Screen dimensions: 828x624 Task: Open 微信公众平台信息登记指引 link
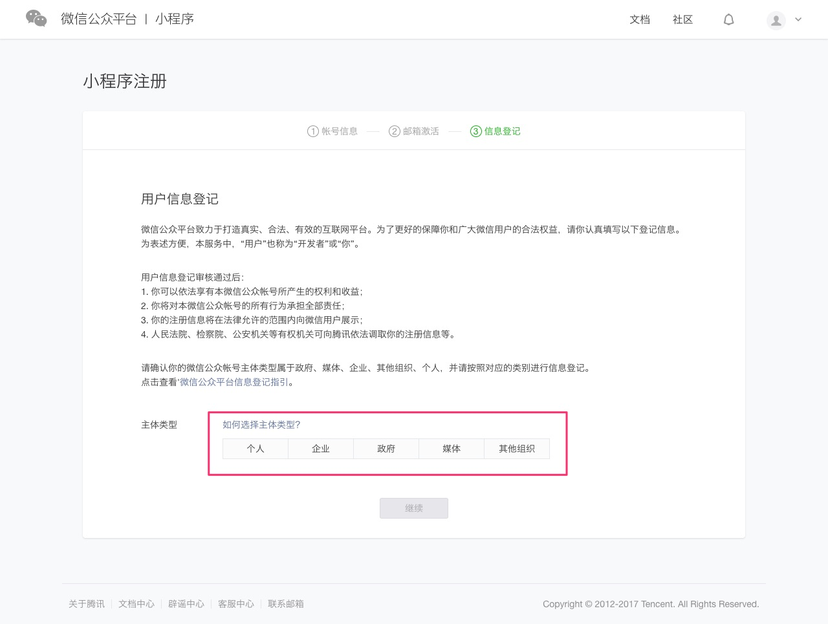[x=233, y=382]
